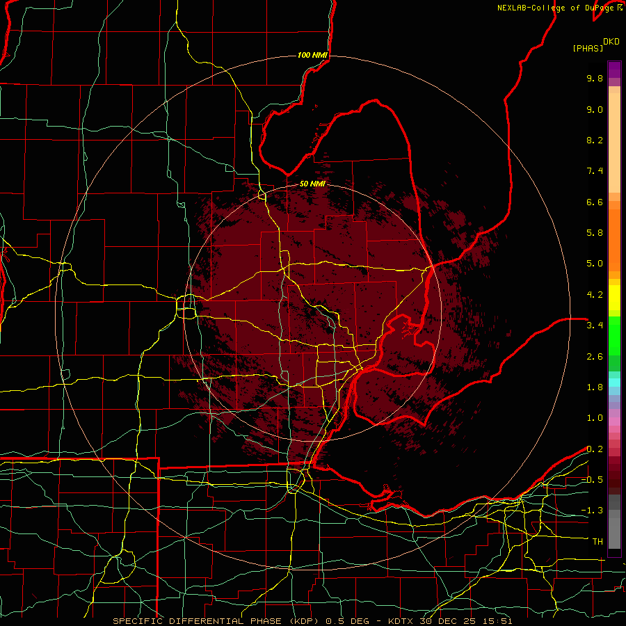The height and width of the screenshot is (626, 626).
Task: Pick the cyan segment of the color bar
Action: click(x=614, y=383)
